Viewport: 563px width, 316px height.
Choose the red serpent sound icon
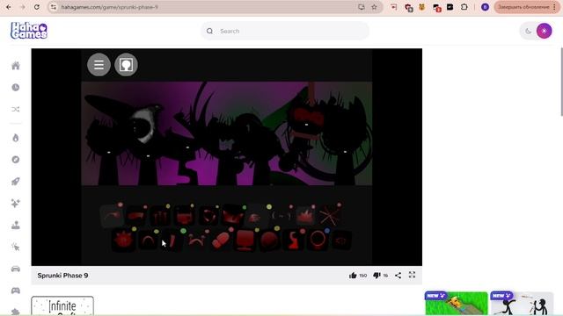point(293,240)
